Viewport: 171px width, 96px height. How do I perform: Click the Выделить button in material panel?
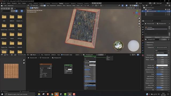(157, 37)
